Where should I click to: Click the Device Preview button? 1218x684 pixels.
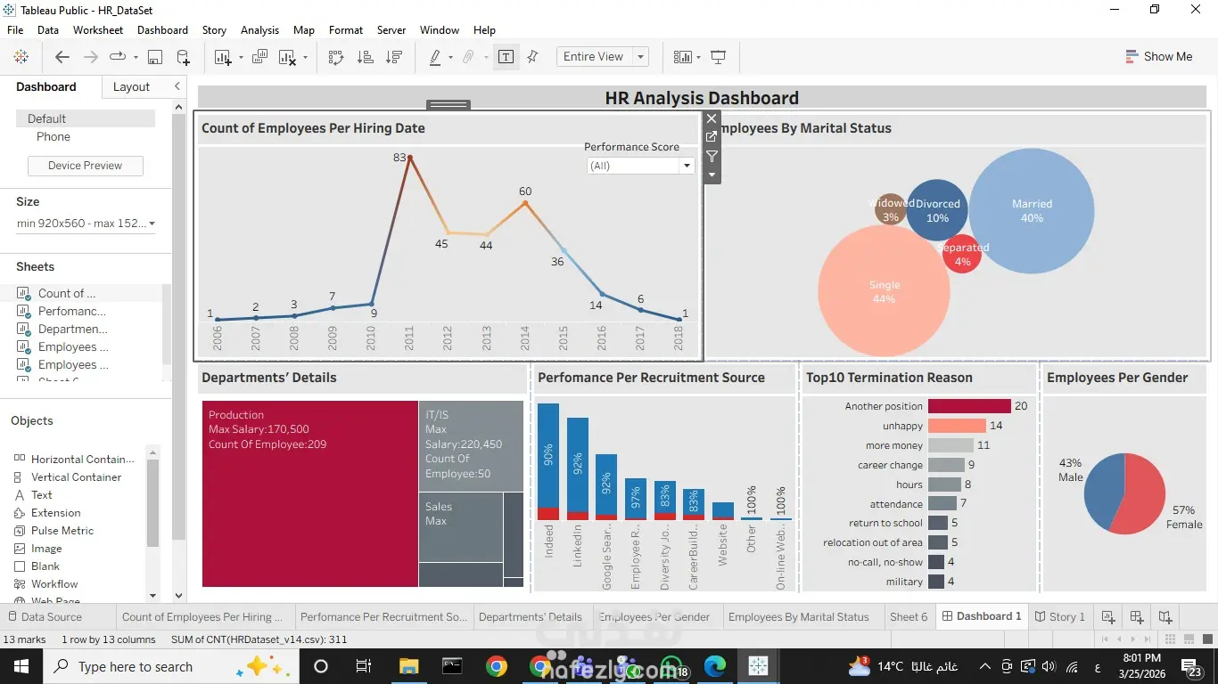tap(86, 166)
